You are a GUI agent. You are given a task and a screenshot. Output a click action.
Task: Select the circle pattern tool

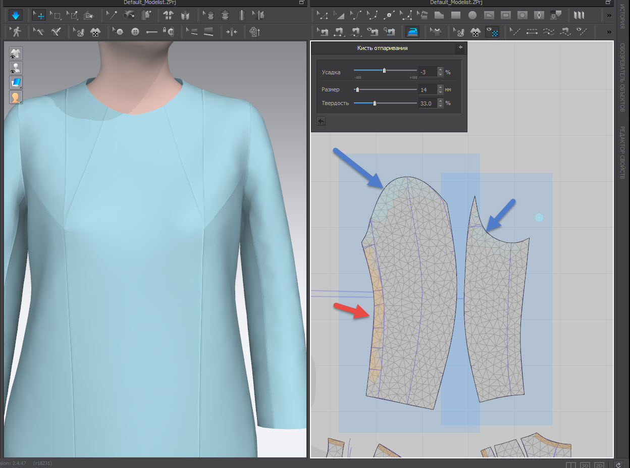pos(472,15)
